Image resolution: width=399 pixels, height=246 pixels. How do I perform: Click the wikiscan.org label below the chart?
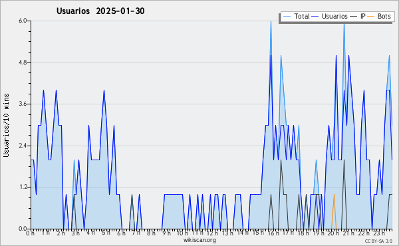click(x=199, y=240)
